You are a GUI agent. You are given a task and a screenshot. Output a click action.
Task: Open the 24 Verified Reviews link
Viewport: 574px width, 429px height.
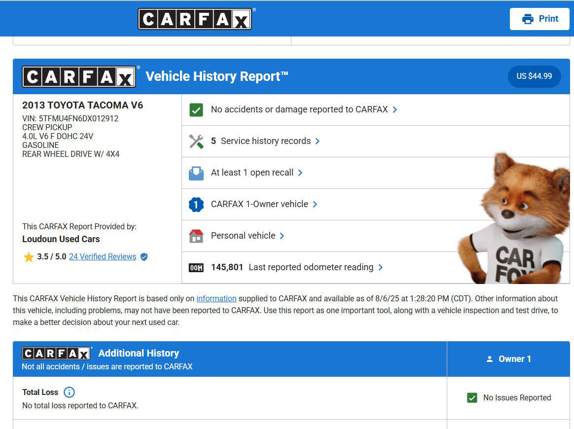click(x=103, y=256)
